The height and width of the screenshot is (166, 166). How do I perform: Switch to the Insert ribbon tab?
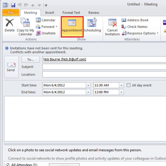49,13
